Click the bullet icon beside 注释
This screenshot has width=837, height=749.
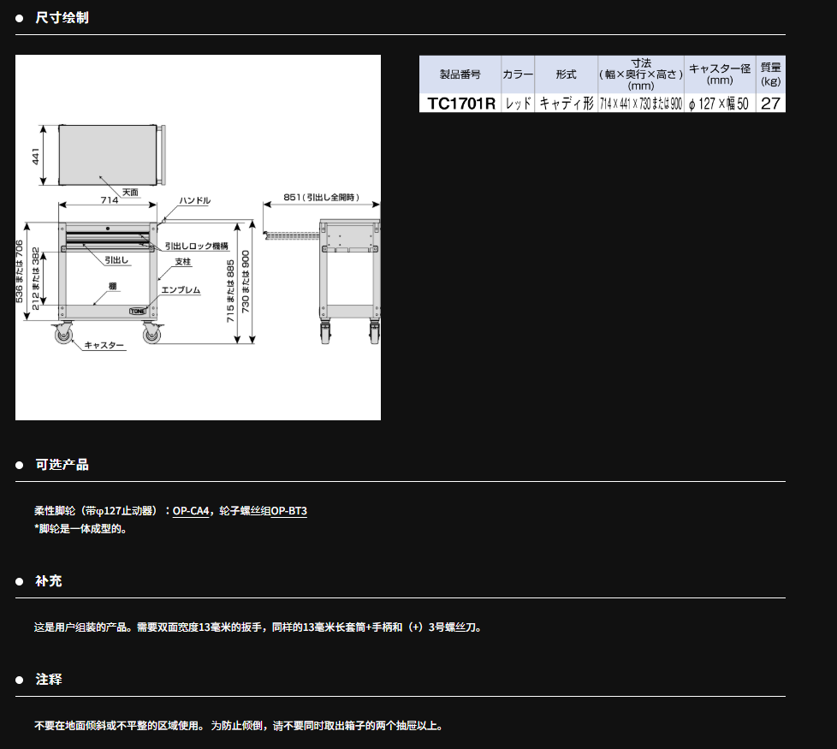[x=20, y=680]
